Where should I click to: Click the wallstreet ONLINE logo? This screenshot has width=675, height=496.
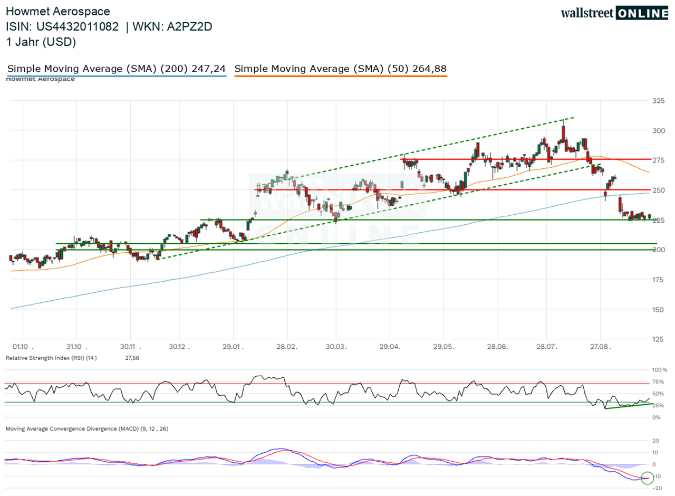pyautogui.click(x=614, y=13)
